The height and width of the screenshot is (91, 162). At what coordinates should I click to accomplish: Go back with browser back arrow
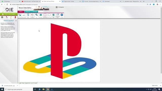[2, 5]
